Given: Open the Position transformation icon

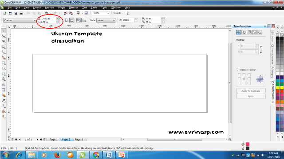Looking at the screenshot, I should 238,32.
